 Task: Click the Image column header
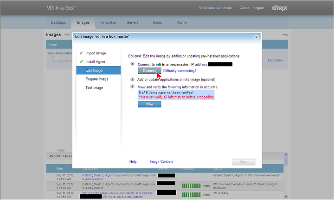(52, 45)
